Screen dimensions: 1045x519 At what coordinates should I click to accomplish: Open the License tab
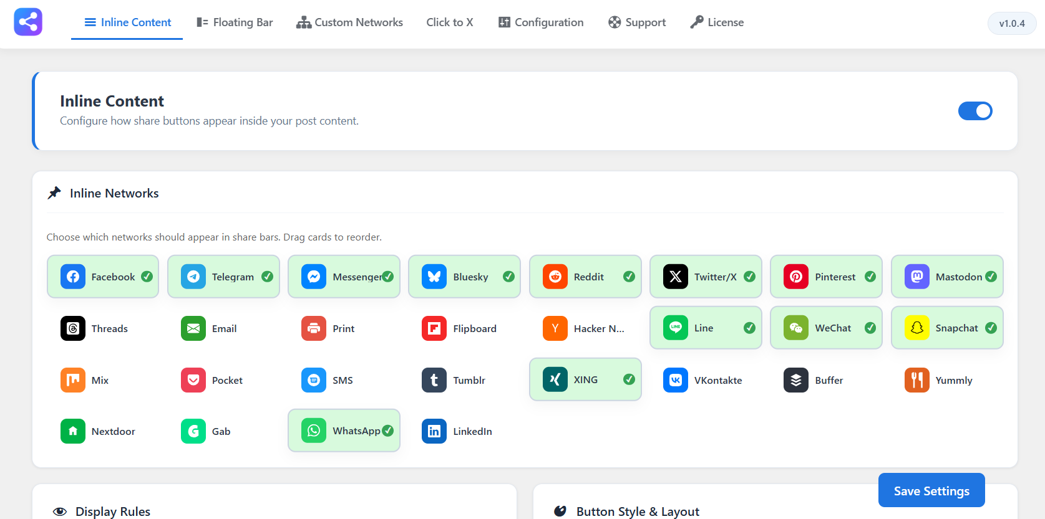click(717, 22)
